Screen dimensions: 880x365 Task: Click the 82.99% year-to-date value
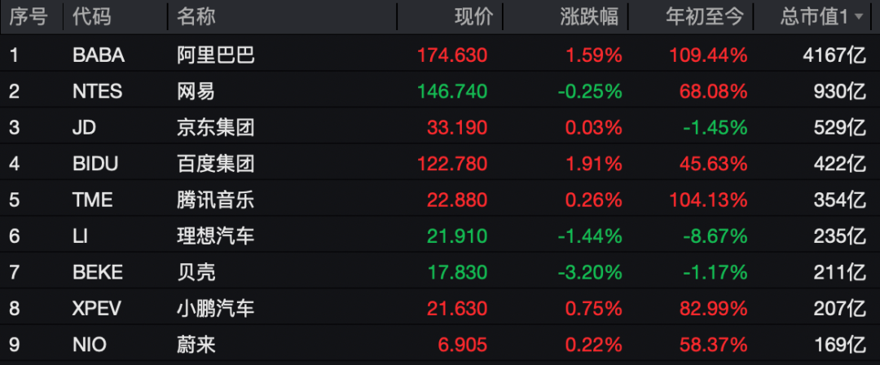tap(713, 308)
